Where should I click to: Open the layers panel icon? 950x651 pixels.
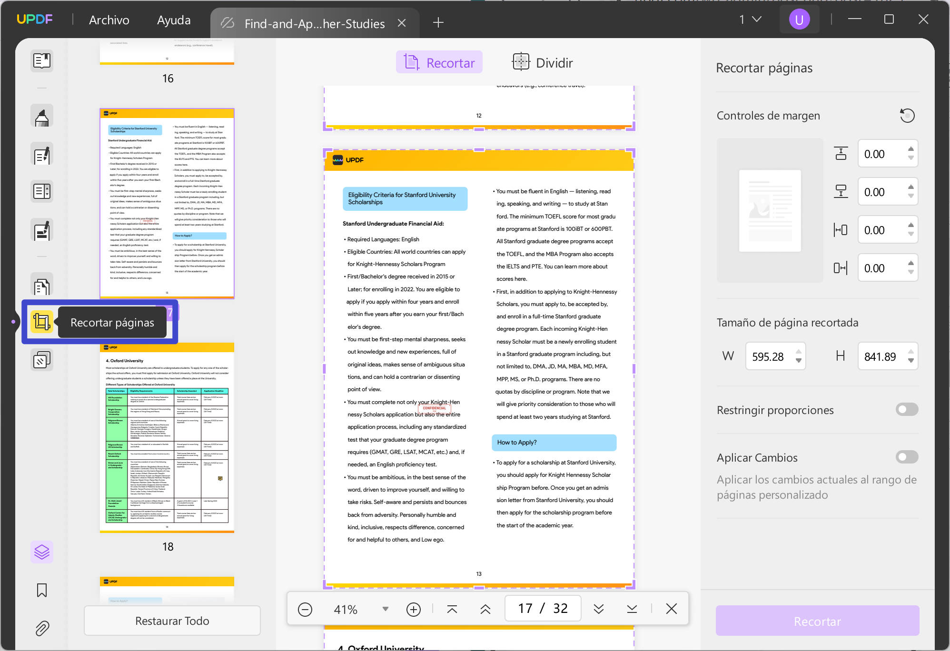pos(42,552)
